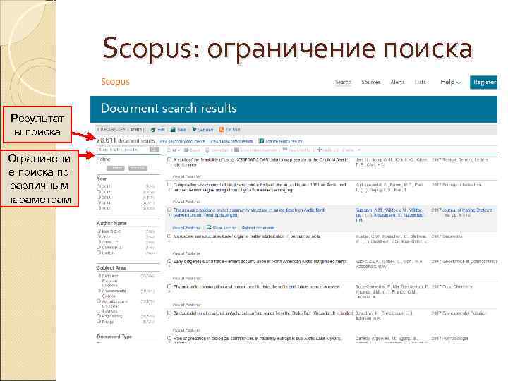This screenshot has height=381, width=508.
Task: Open the Sources menu item
Action: (371, 82)
